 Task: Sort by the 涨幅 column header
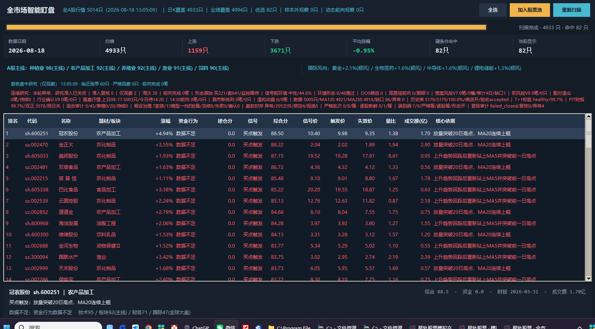pyautogui.click(x=166, y=121)
